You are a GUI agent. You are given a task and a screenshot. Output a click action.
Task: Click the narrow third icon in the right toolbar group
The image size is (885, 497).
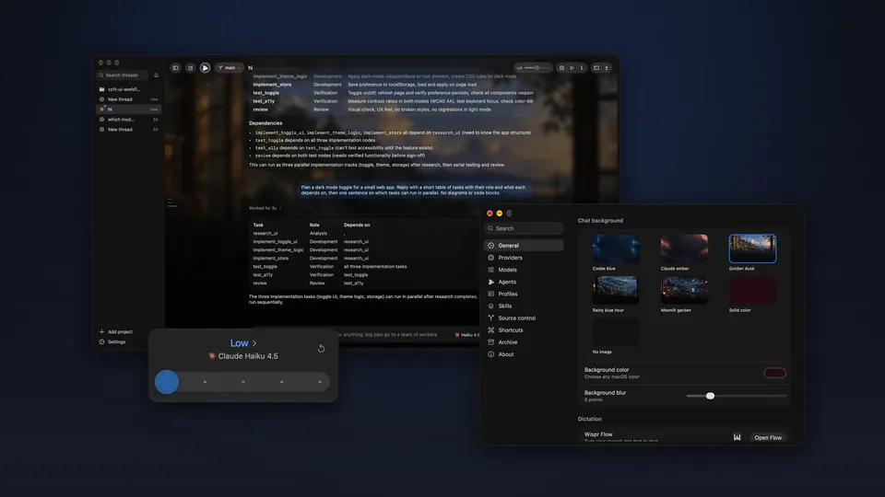pos(582,67)
